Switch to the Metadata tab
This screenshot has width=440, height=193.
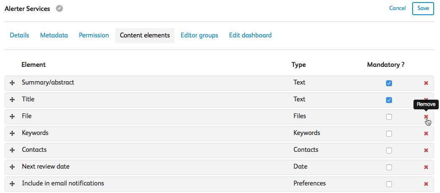tap(54, 35)
